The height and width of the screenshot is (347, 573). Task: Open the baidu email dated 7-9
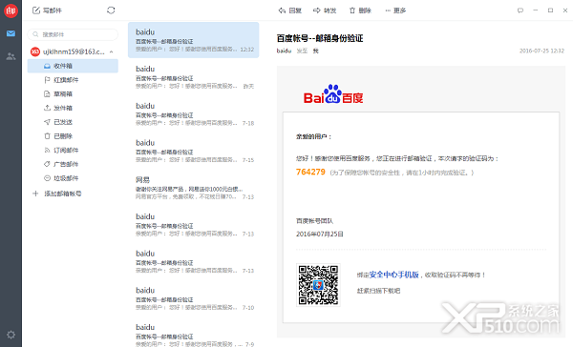193,333
